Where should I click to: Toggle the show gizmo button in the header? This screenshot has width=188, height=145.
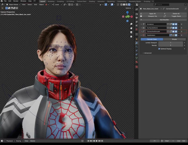click(106, 5)
